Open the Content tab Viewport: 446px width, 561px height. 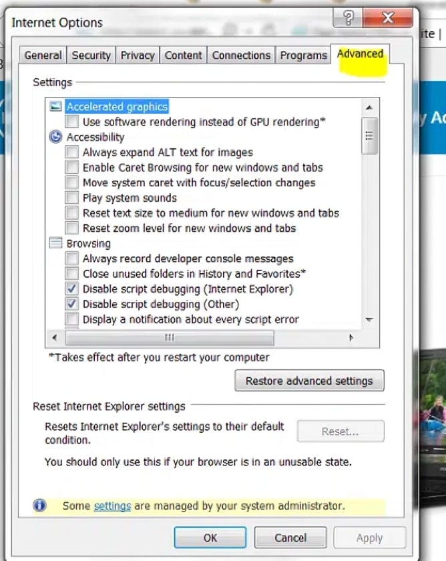(183, 55)
